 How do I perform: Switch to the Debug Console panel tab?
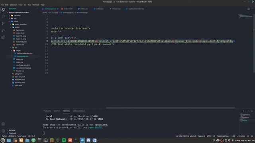pyautogui.click(x=79, y=111)
